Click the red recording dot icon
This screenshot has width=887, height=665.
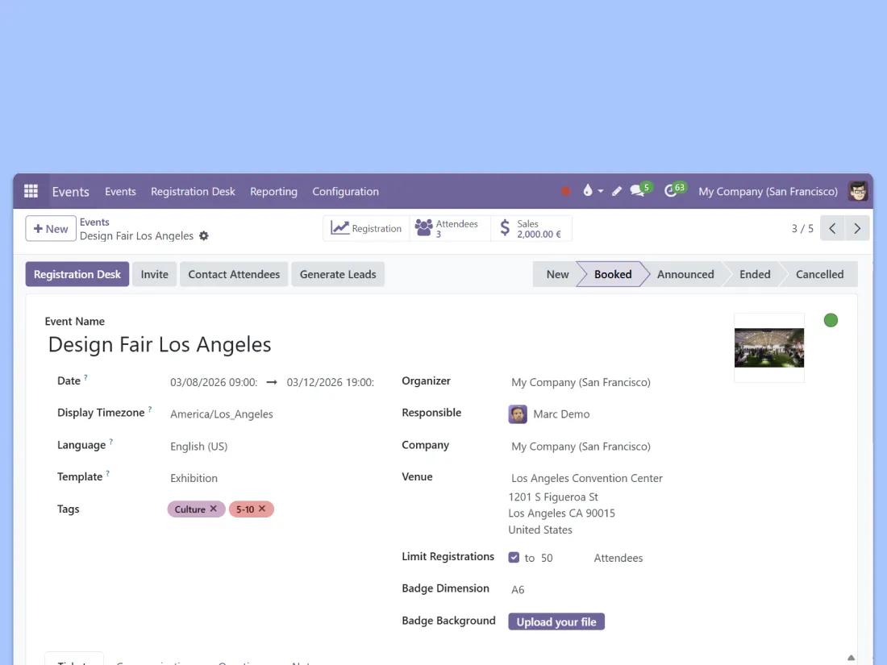coord(565,191)
